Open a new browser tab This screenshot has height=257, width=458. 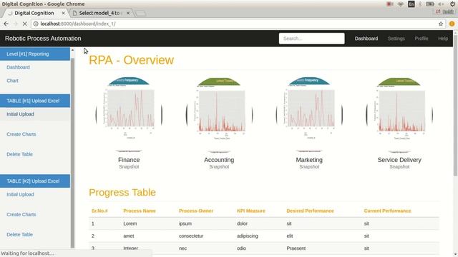141,13
